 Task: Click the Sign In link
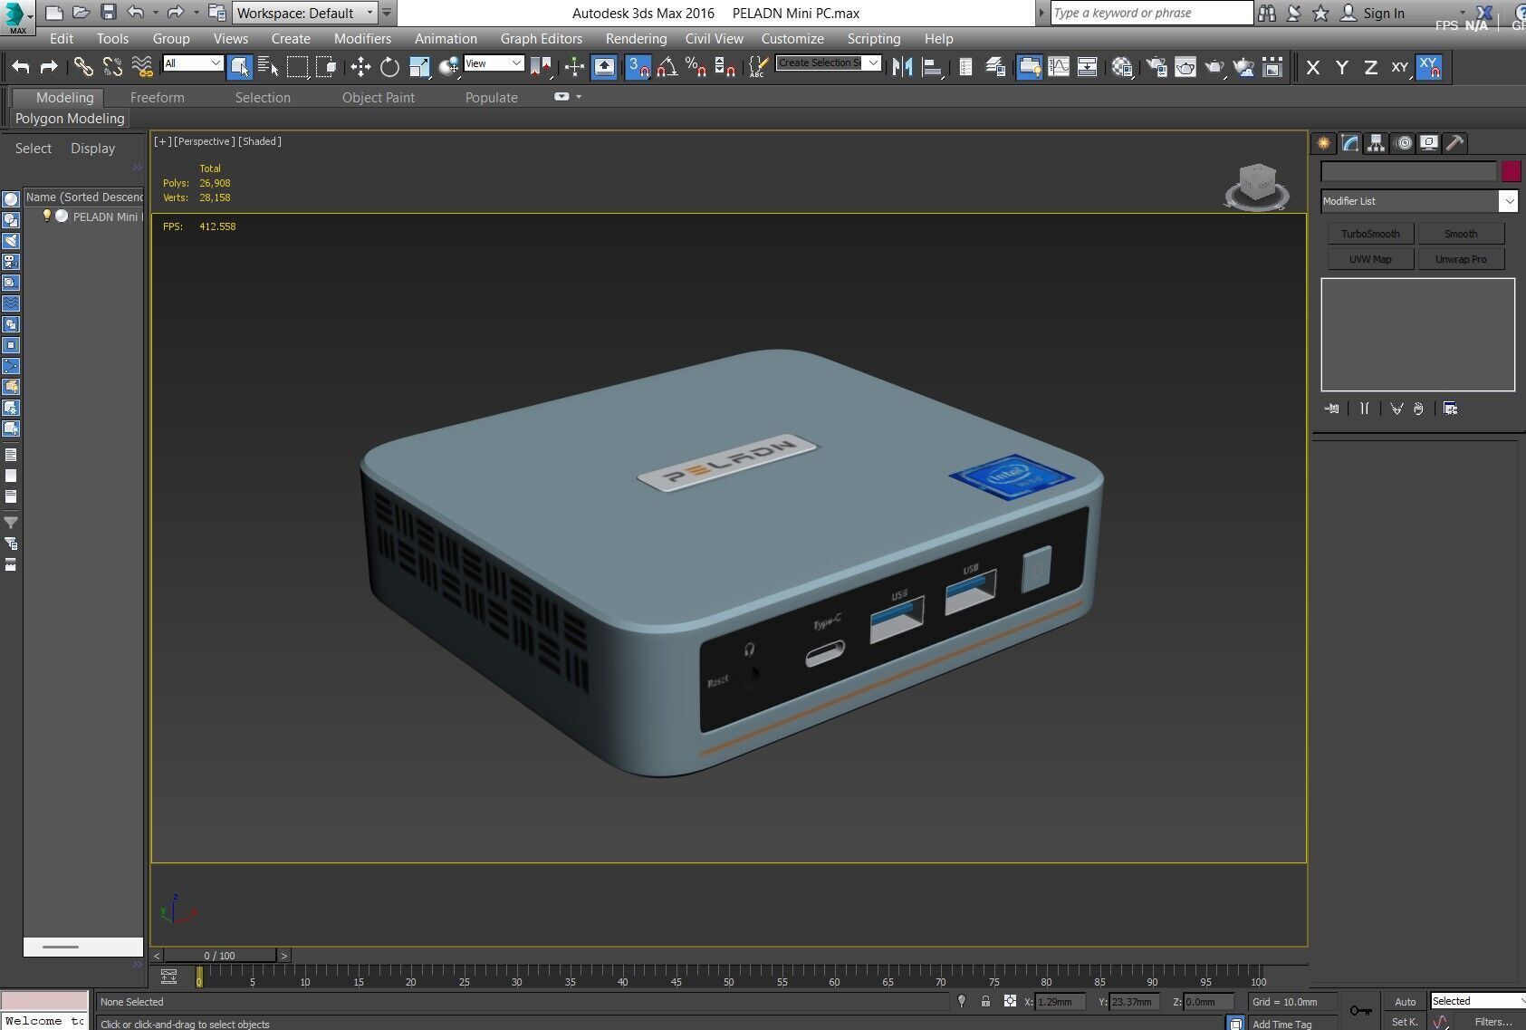point(1384,13)
